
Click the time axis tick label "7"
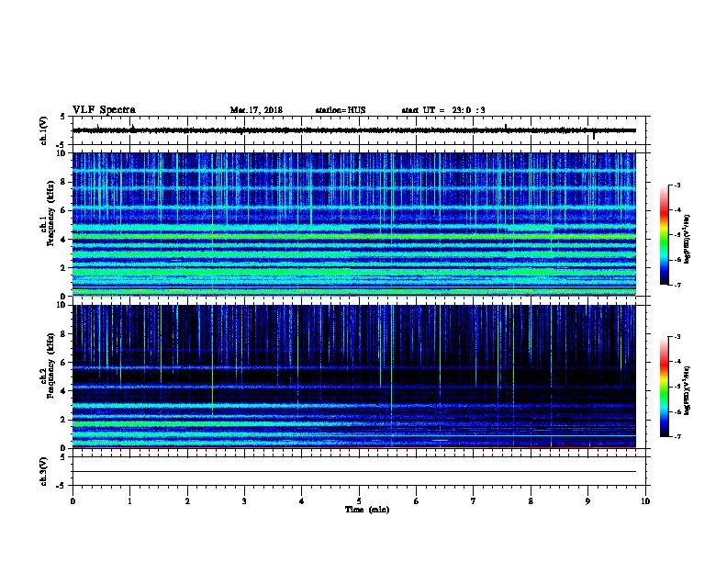pyautogui.click(x=474, y=501)
